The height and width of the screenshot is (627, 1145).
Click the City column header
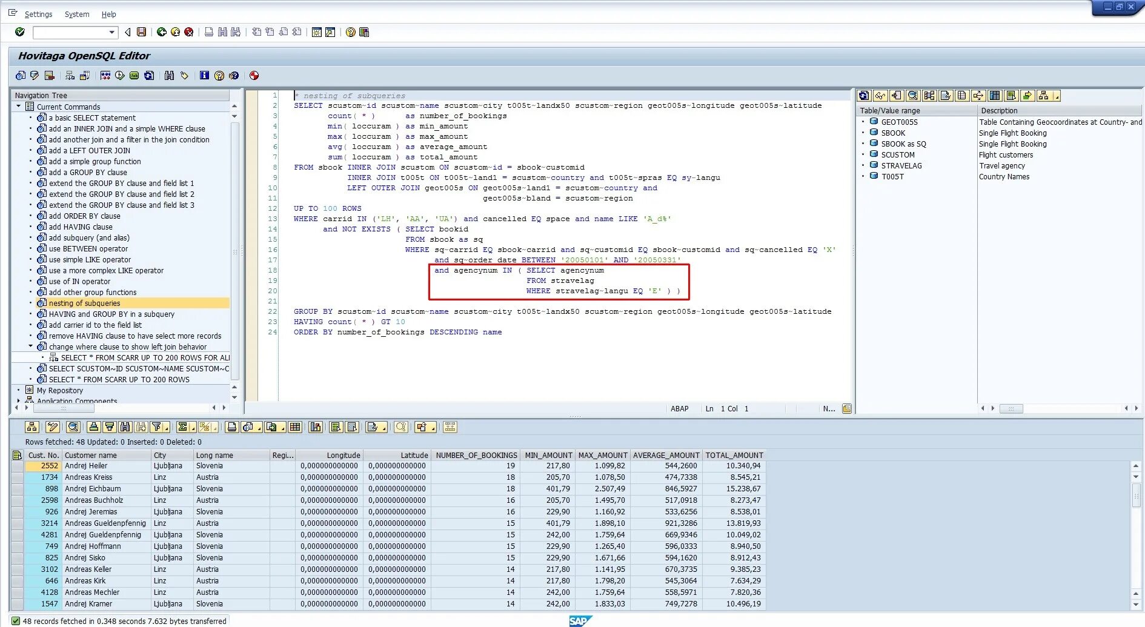point(172,455)
